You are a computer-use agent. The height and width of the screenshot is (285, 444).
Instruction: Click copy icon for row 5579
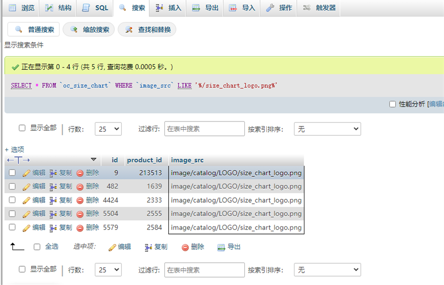tap(53, 228)
